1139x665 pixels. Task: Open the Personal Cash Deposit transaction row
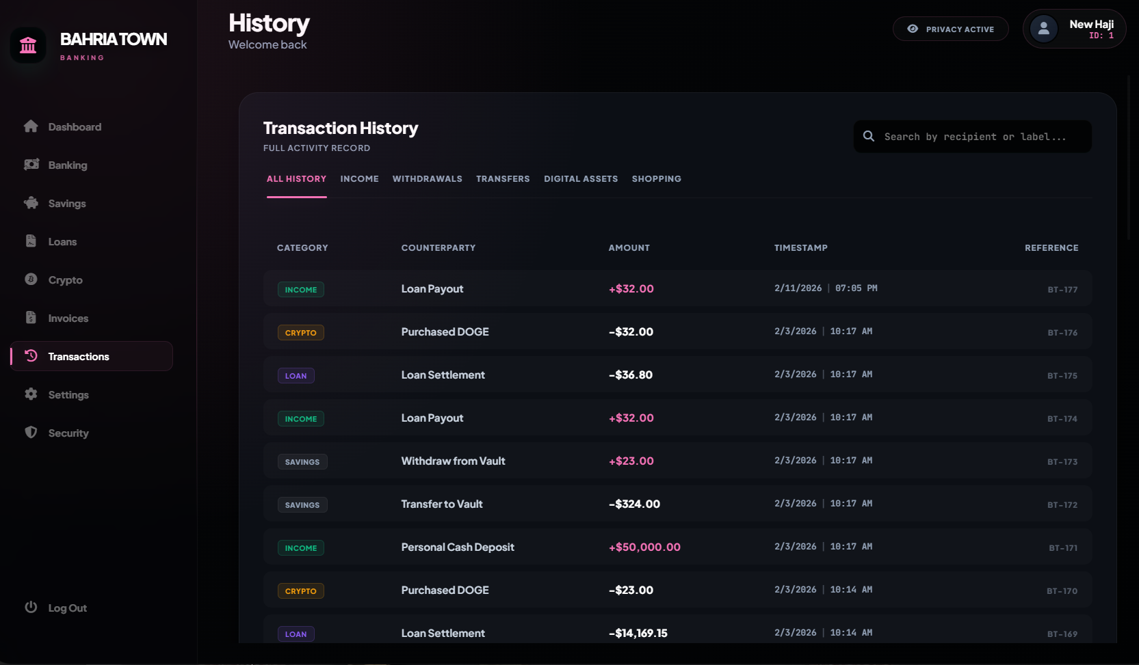pyautogui.click(x=677, y=547)
